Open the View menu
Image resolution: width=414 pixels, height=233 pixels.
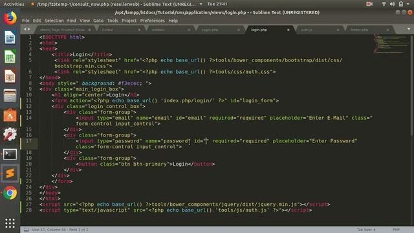(85, 21)
